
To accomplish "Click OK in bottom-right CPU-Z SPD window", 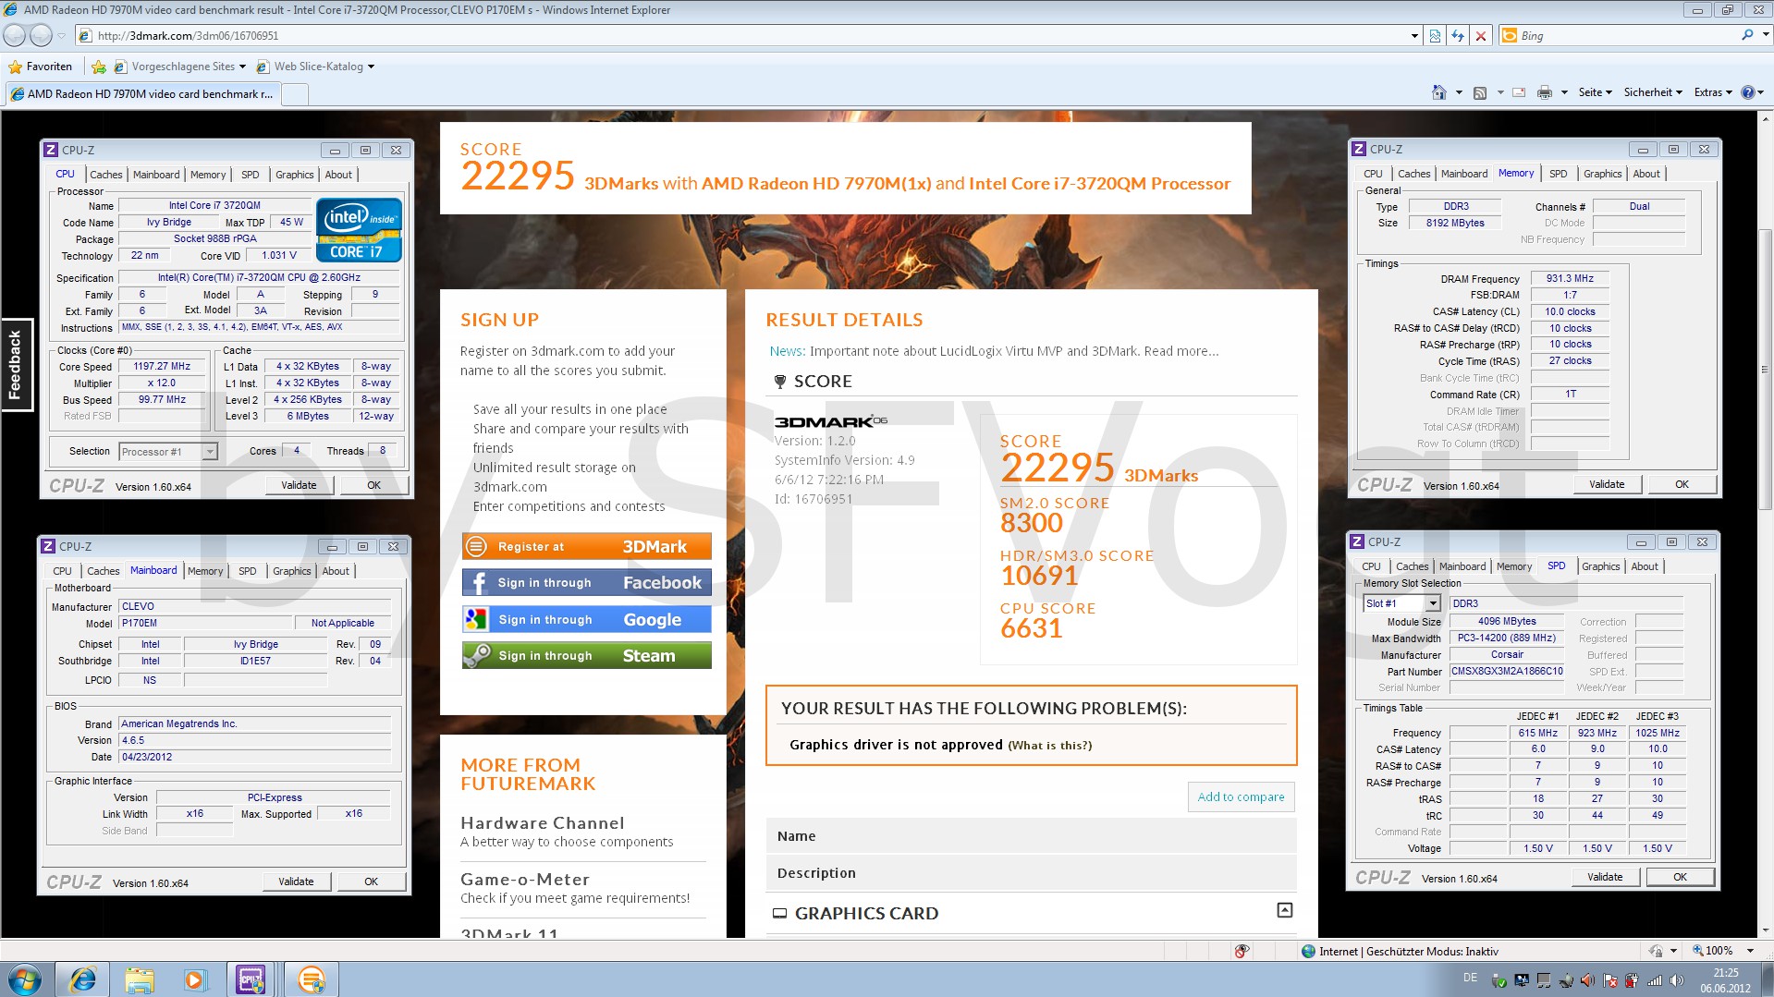I will tap(1680, 877).
